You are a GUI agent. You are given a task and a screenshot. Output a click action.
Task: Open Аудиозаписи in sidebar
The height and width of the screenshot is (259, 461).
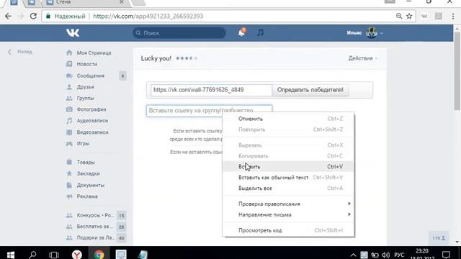(x=92, y=121)
